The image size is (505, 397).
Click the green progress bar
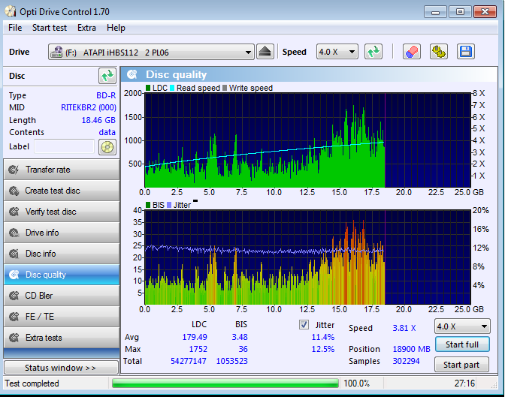225,383
